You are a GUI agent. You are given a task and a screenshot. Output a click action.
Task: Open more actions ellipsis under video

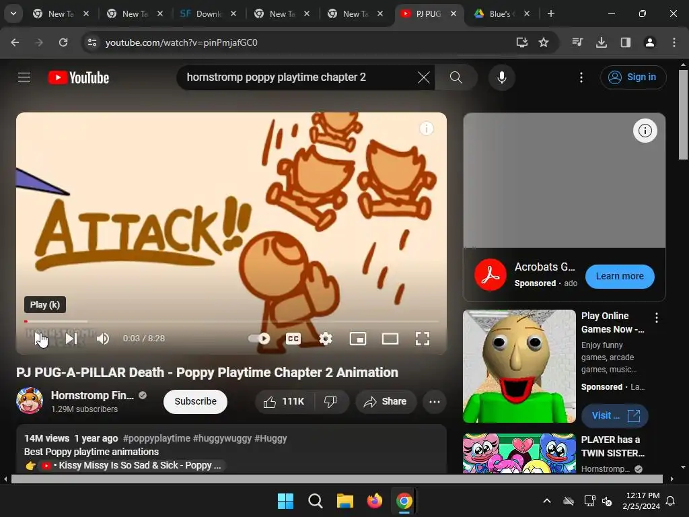point(434,401)
